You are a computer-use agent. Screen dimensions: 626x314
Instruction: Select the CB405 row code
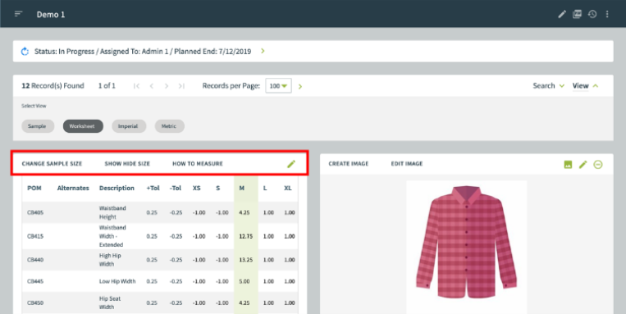click(35, 212)
